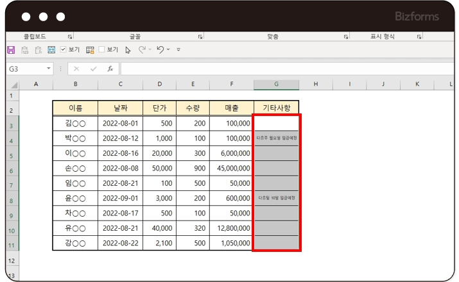Click the table-with-lock freeze panes icon

coord(90,49)
